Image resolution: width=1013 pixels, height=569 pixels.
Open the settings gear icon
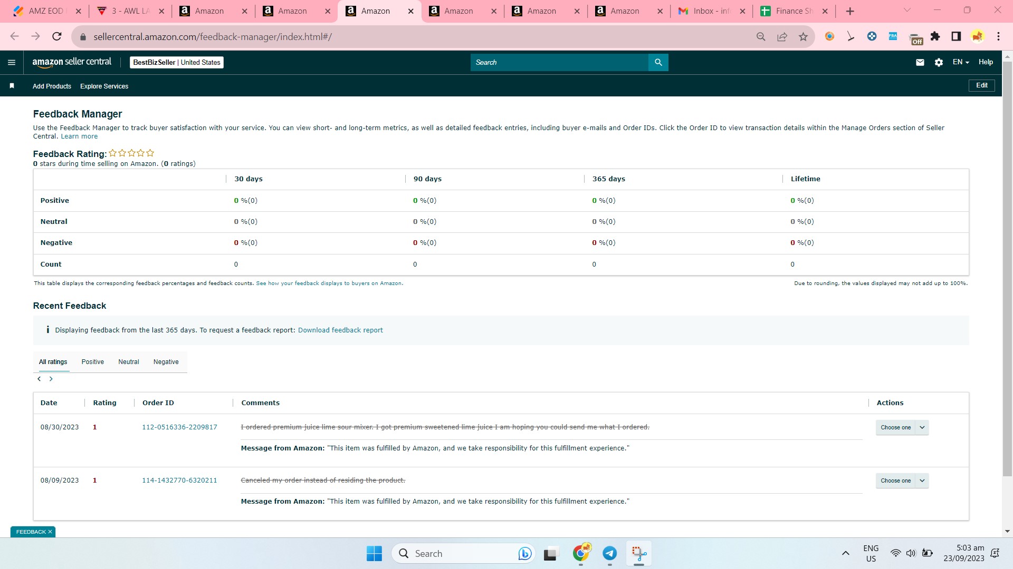click(939, 62)
